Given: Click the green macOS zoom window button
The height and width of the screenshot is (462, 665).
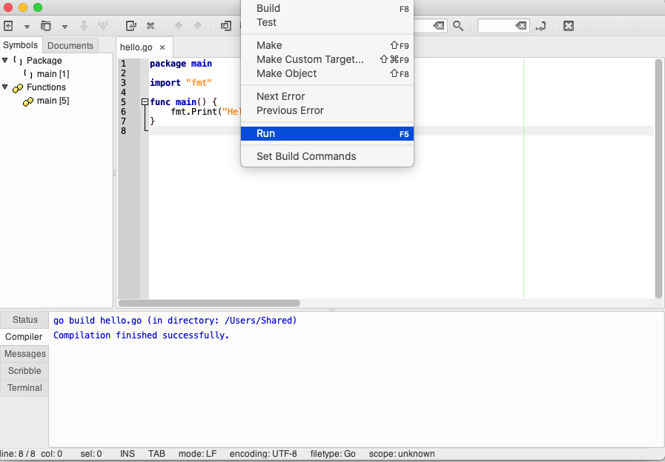Looking at the screenshot, I should click(x=38, y=7).
